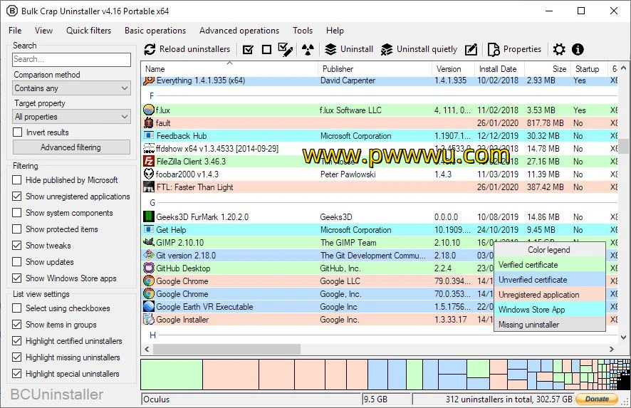Click Unverified certificate legend color
Viewport: 631px width, 408px height.
coord(549,280)
